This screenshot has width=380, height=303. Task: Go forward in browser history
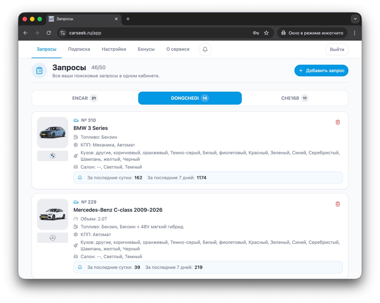tap(37, 33)
